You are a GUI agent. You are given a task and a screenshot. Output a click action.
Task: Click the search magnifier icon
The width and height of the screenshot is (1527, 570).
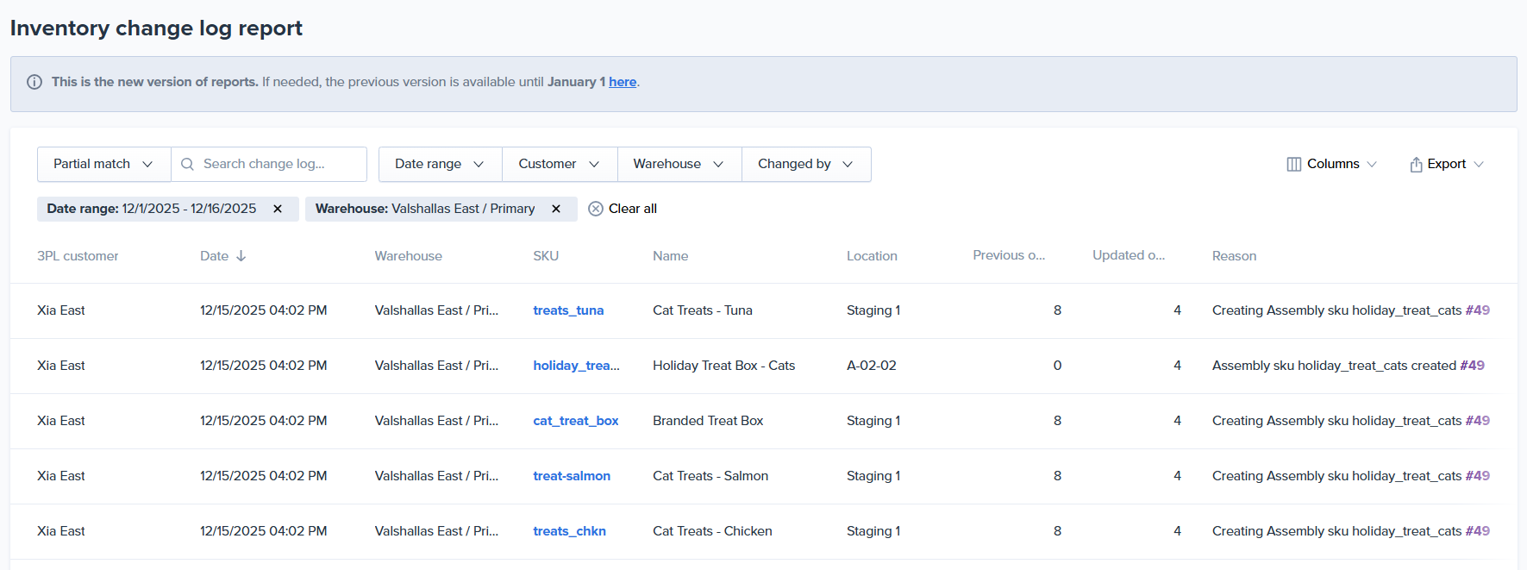pyautogui.click(x=187, y=164)
